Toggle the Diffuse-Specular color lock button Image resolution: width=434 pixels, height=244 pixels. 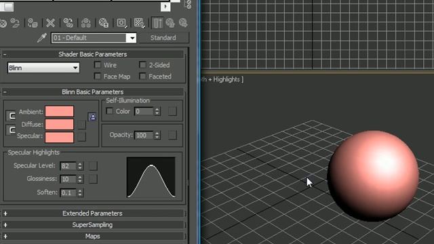pos(11,130)
